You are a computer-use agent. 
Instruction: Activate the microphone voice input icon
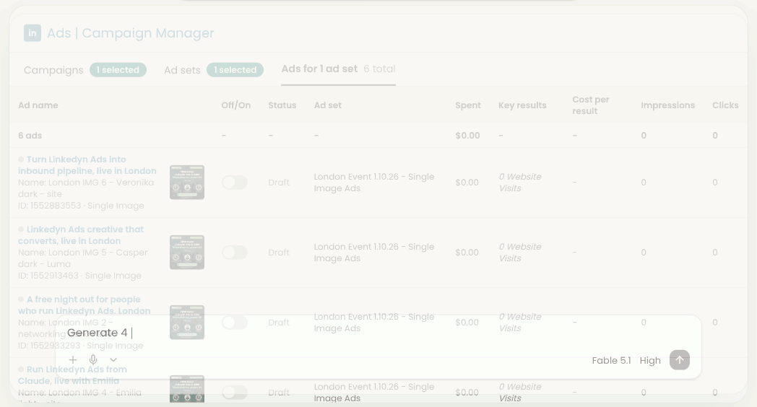click(x=93, y=360)
